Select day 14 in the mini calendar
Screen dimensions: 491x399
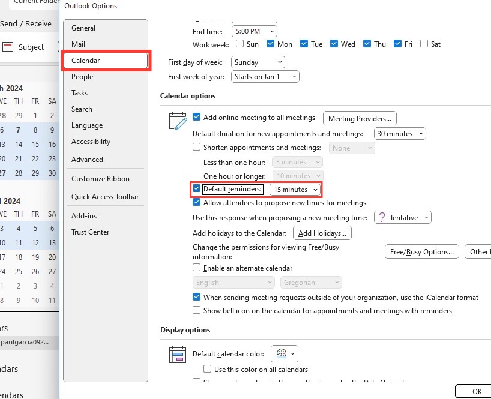pos(19,144)
